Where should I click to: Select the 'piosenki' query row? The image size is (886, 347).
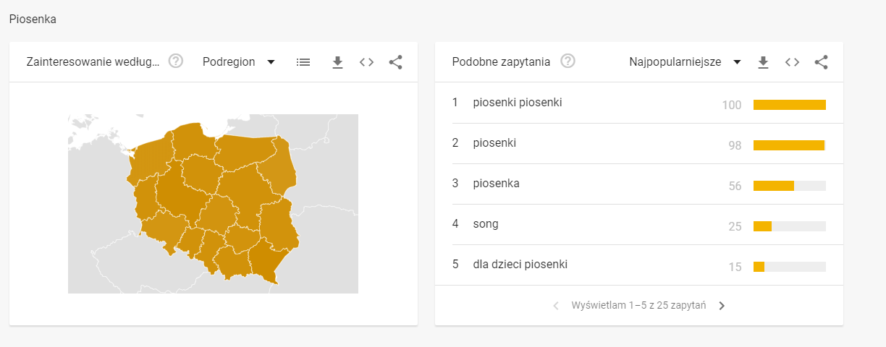pos(494,143)
